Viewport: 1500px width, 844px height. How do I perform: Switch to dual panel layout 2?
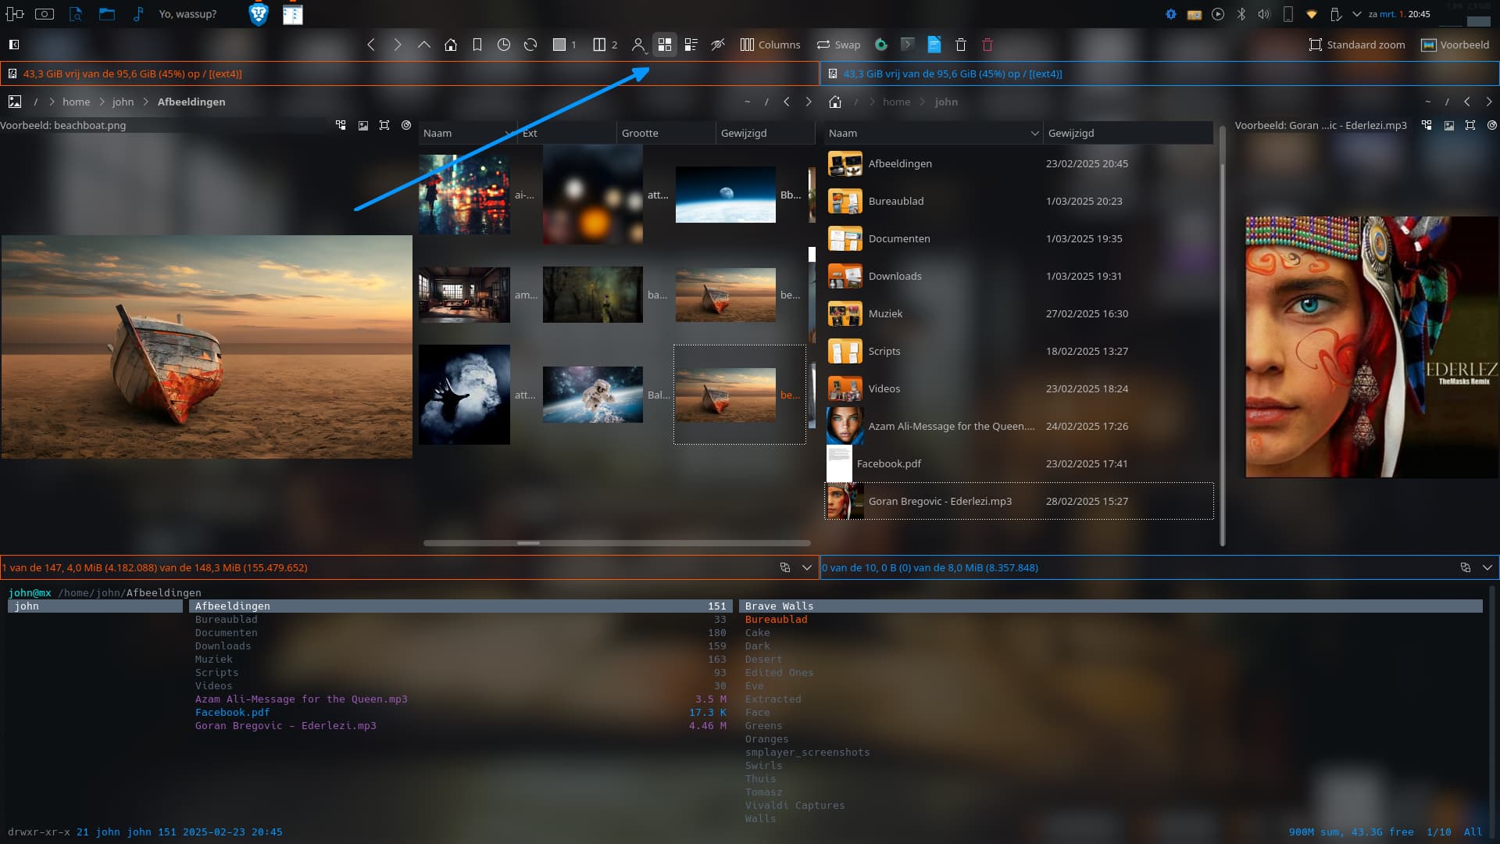click(x=605, y=45)
